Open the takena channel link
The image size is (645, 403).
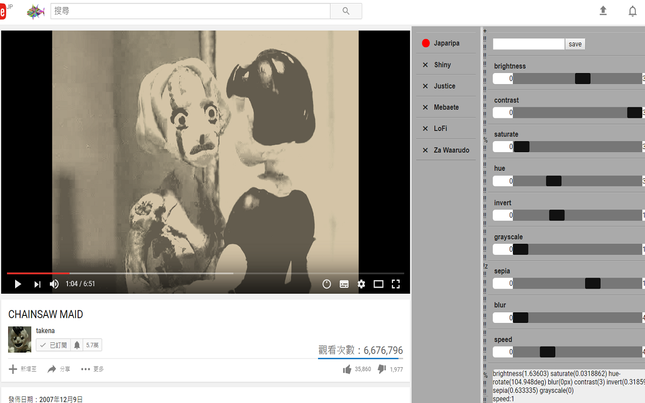coord(45,331)
